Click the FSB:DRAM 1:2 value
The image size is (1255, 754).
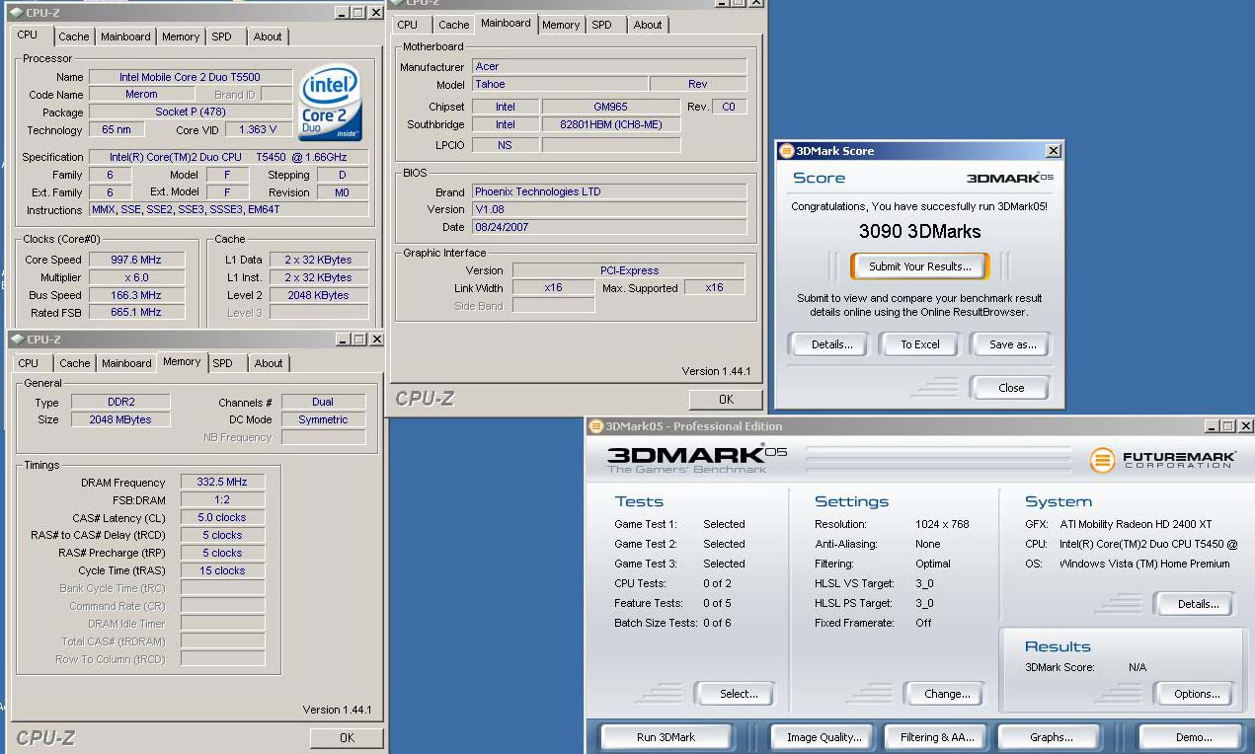222,500
